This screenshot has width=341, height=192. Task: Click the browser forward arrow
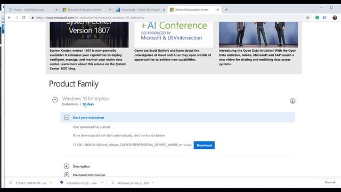coord(17,18)
